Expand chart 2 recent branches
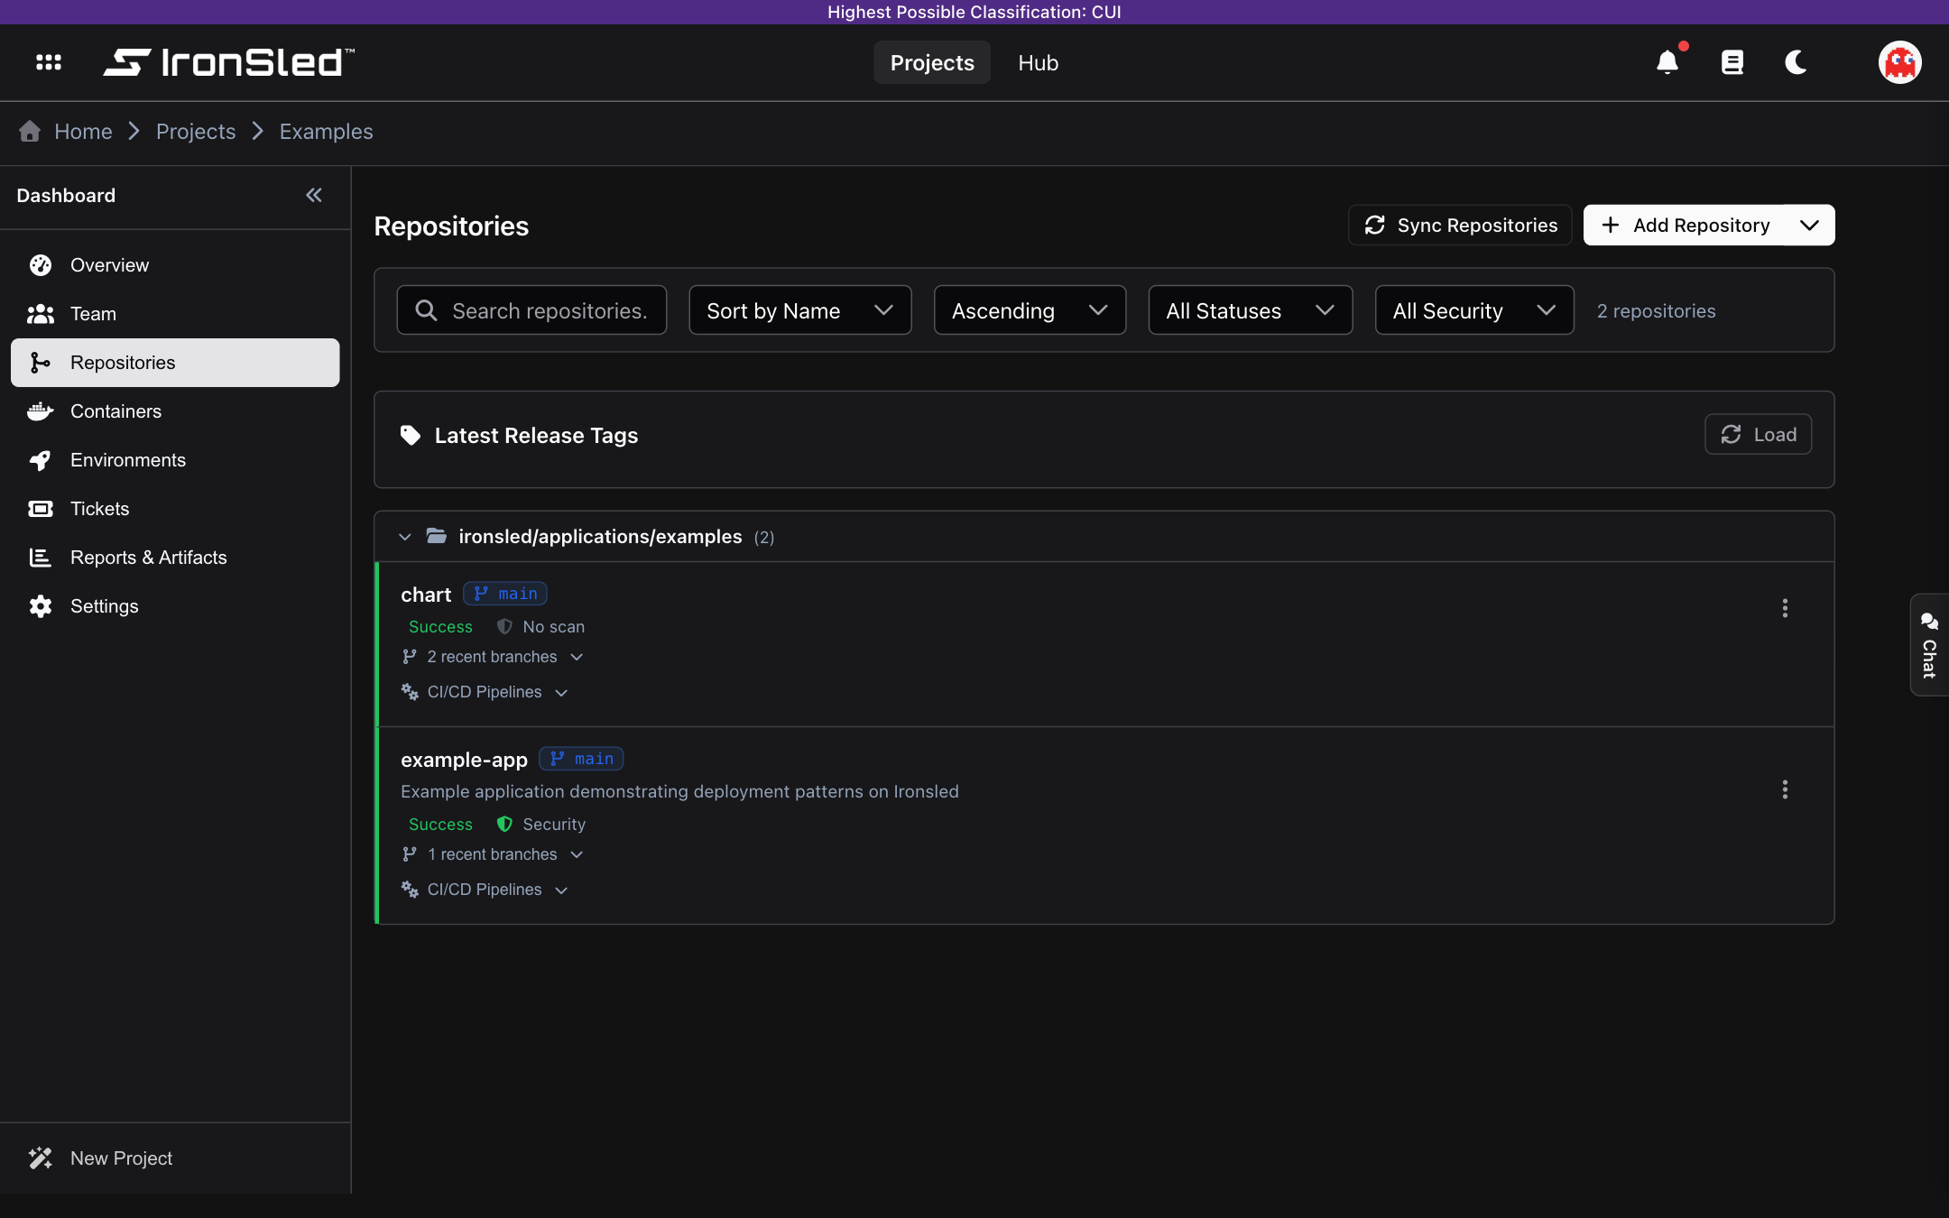The image size is (1949, 1218). tap(493, 657)
